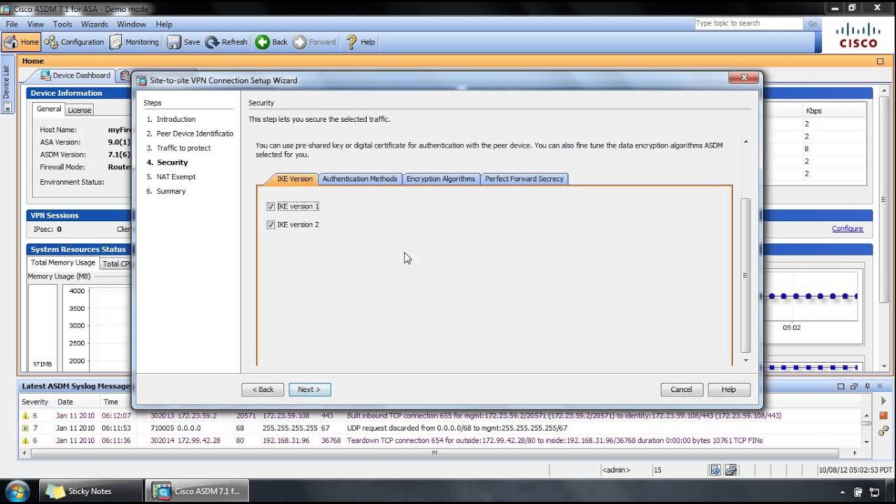
Task: Click the Configure link
Action: [847, 229]
